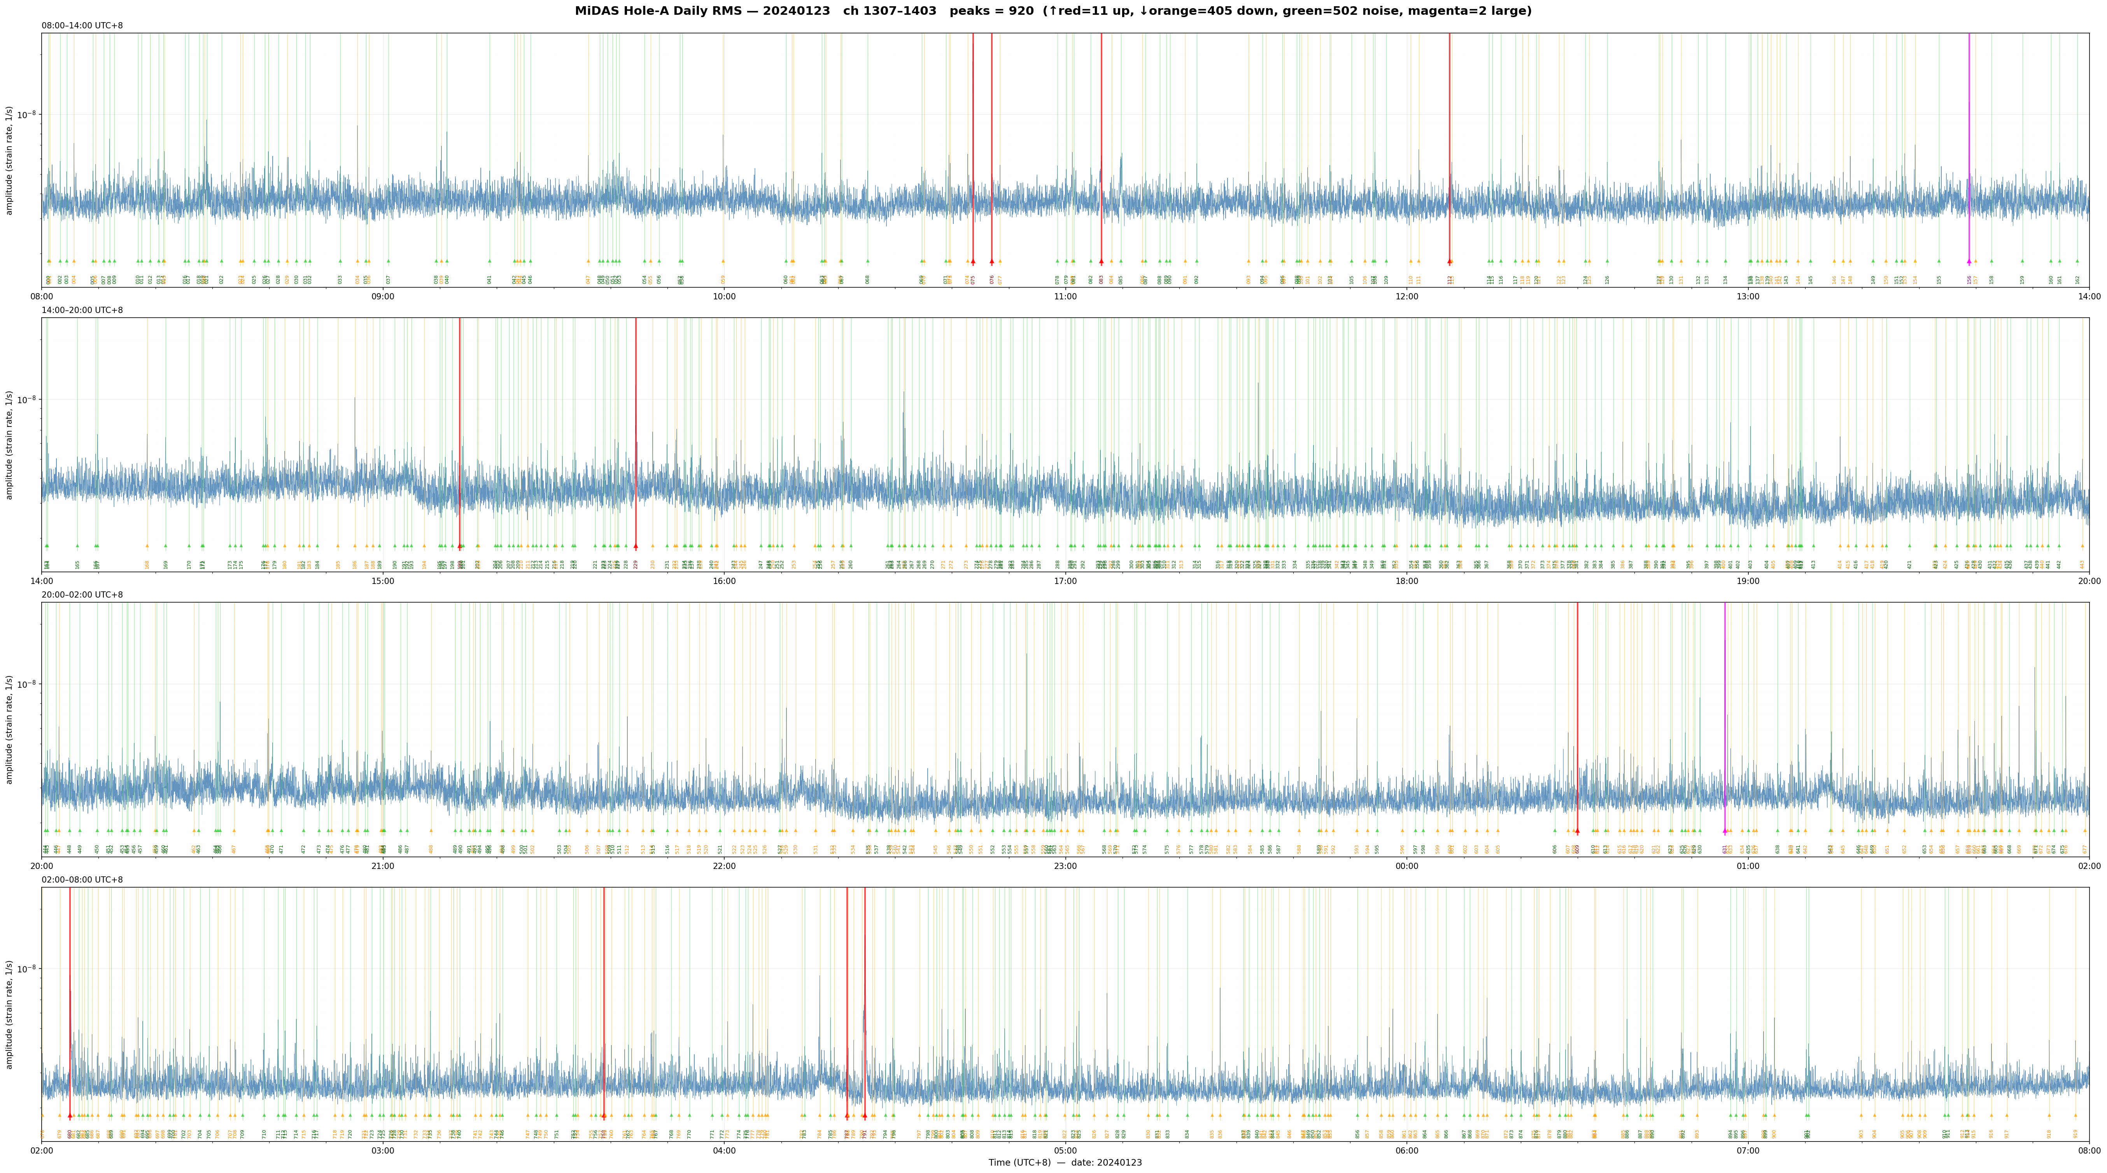Click the 12:00 tick label
Image resolution: width=2107 pixels, height=1173 pixels.
point(1407,297)
